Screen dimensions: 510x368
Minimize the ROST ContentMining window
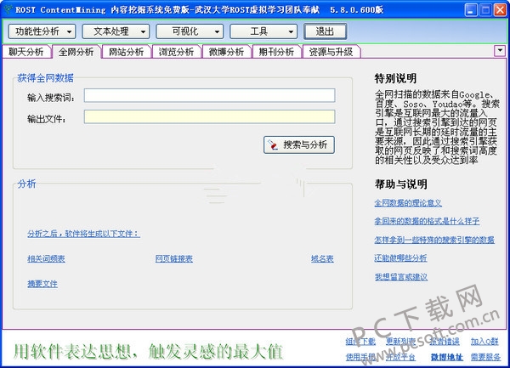[471, 10]
